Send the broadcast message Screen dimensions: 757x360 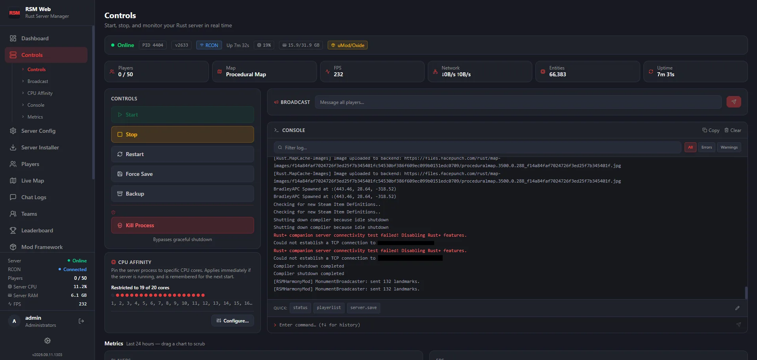tap(734, 102)
